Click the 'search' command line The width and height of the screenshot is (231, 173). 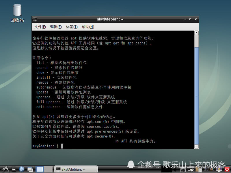pyautogui.click(x=59, y=68)
